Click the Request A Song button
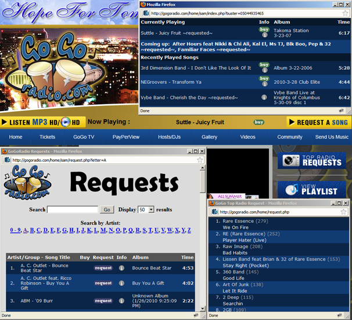352x320 pixels. (319, 122)
